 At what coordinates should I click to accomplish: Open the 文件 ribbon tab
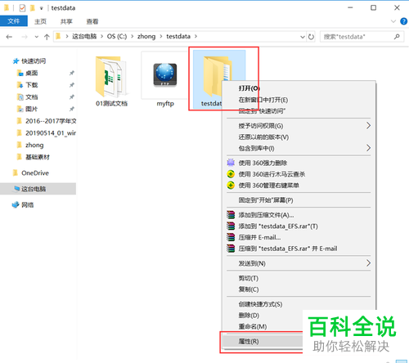point(14,21)
